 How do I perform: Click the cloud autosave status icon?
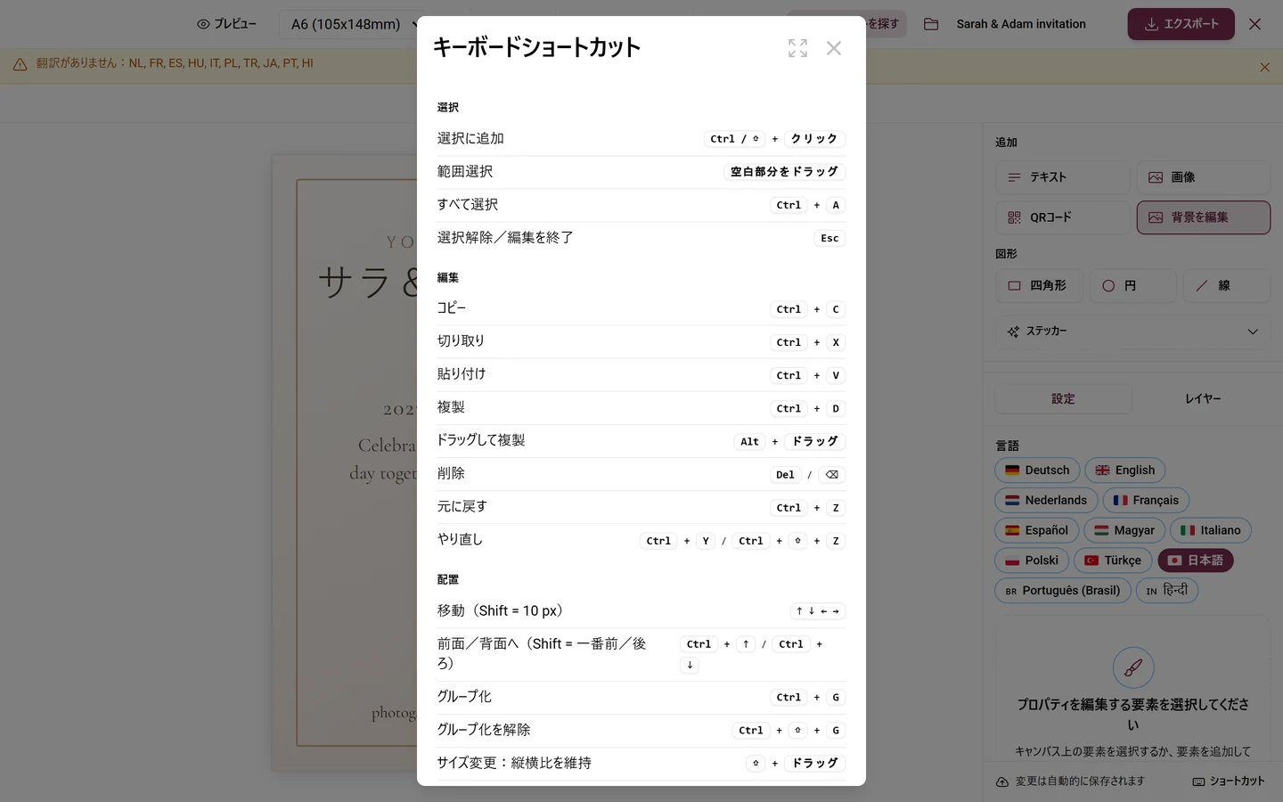coord(1002,782)
